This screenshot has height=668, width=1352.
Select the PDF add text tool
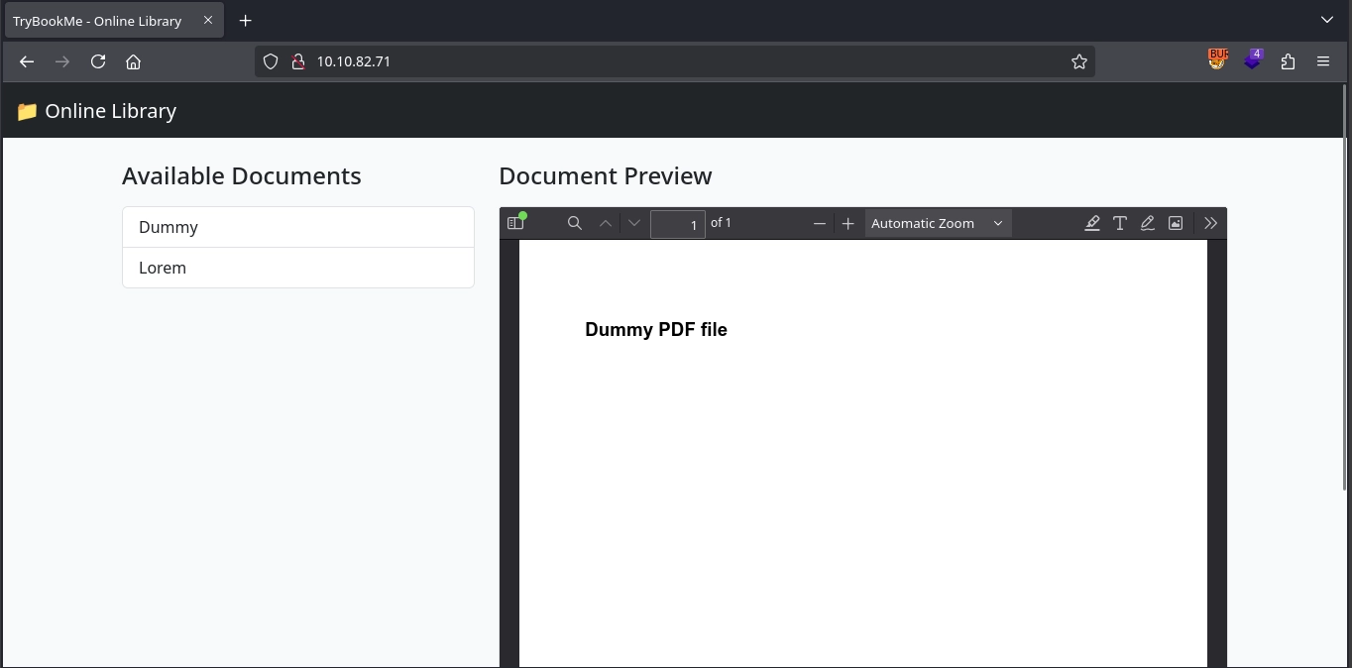(1119, 223)
